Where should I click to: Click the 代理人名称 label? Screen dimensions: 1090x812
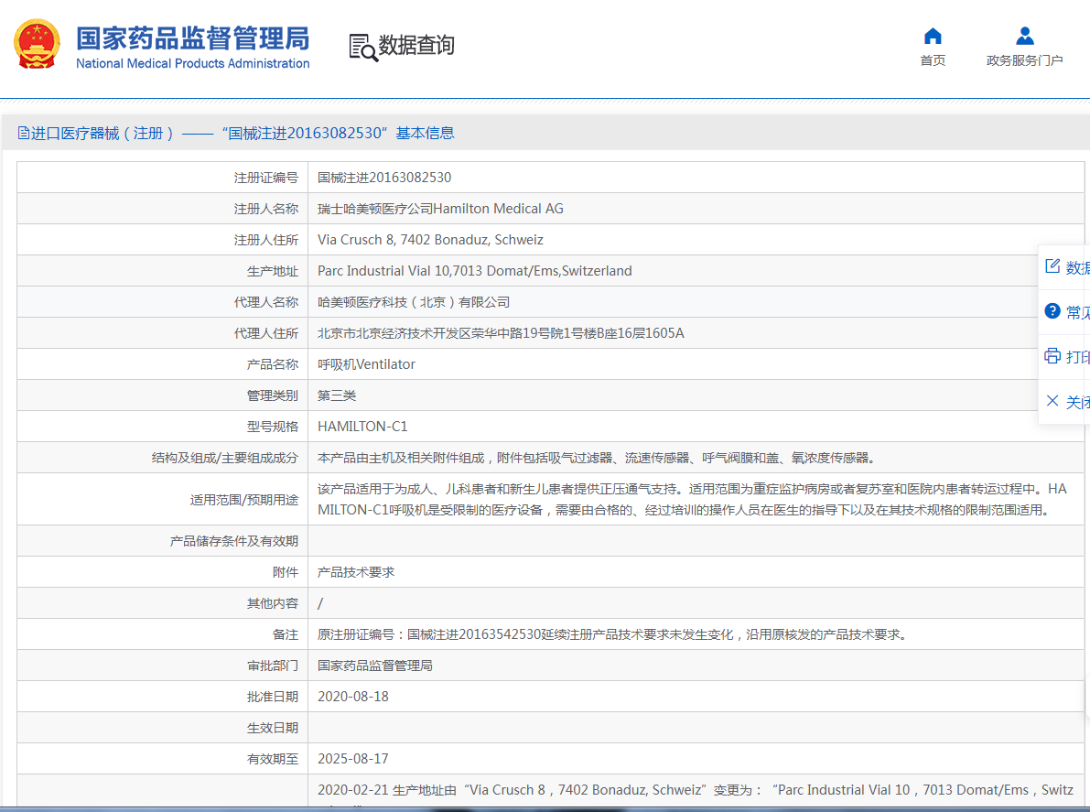click(265, 302)
